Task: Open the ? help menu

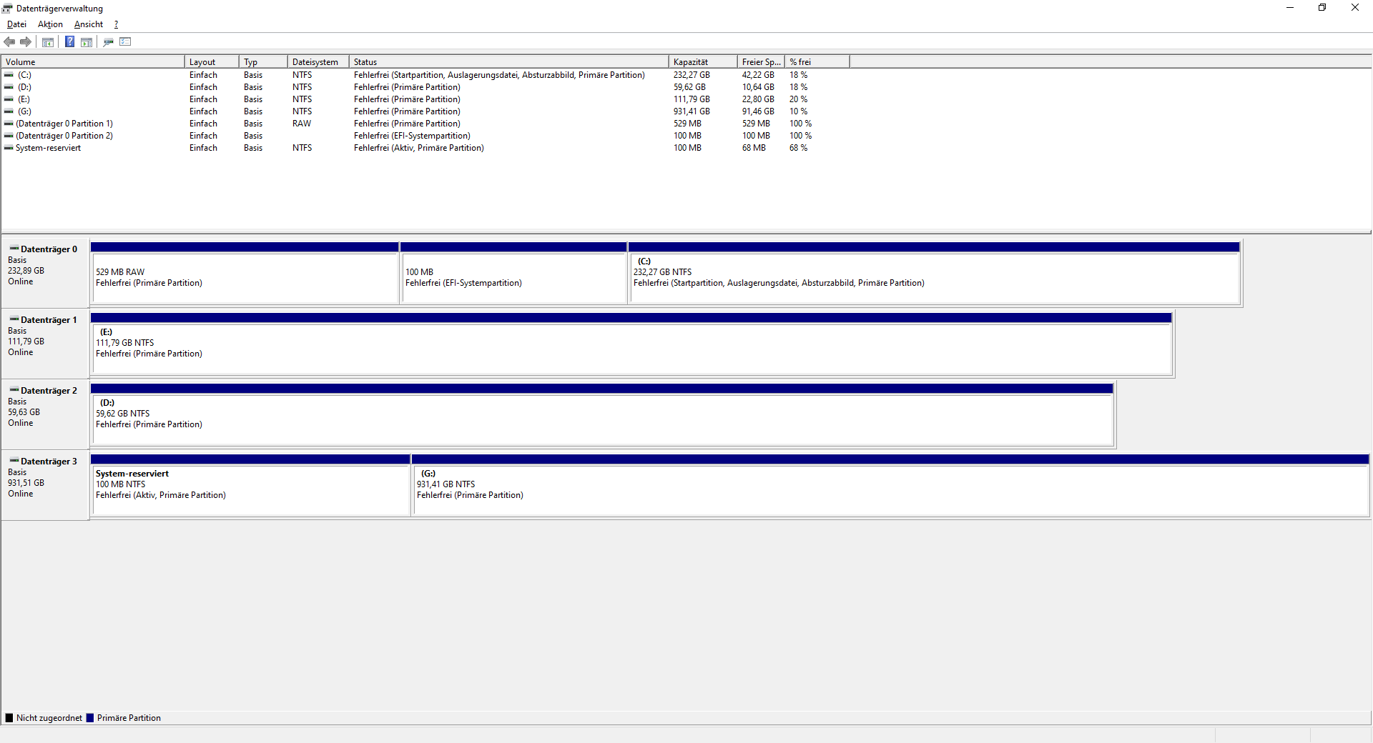Action: click(x=116, y=24)
